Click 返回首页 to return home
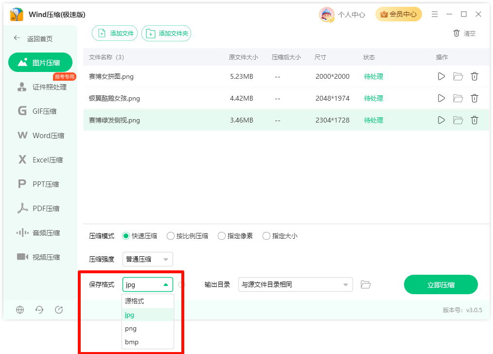This screenshot has height=354, width=493. point(39,39)
